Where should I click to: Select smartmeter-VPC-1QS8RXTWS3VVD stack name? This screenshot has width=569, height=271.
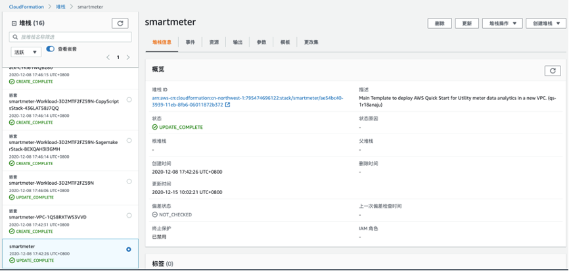48,217
